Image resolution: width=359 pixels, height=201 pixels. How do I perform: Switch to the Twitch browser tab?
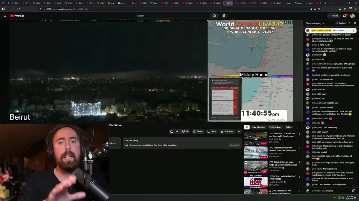[154, 3]
